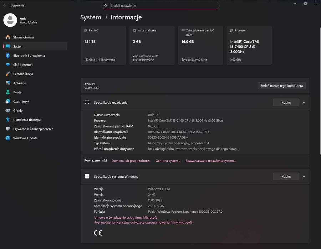Click the Ułatwienia dostępu accessibility icon
The width and height of the screenshot is (321, 249).
pos(8,120)
